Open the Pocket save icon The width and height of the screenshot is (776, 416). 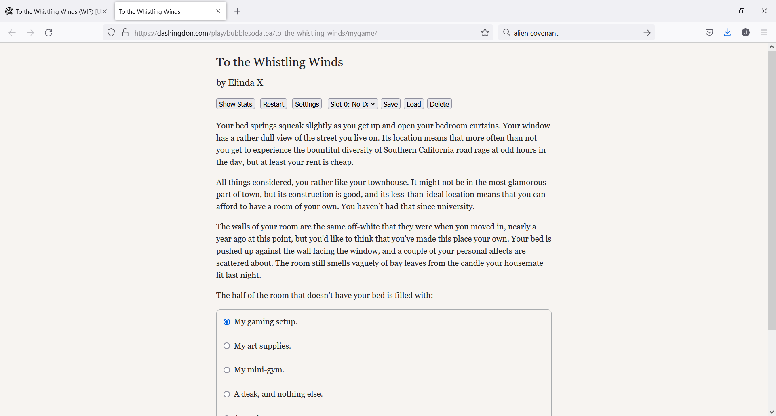point(709,33)
